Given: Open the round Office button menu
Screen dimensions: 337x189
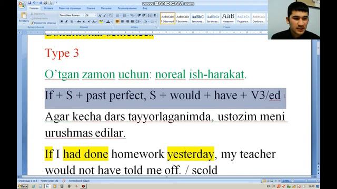Looking at the screenshot, I should [22, 5].
